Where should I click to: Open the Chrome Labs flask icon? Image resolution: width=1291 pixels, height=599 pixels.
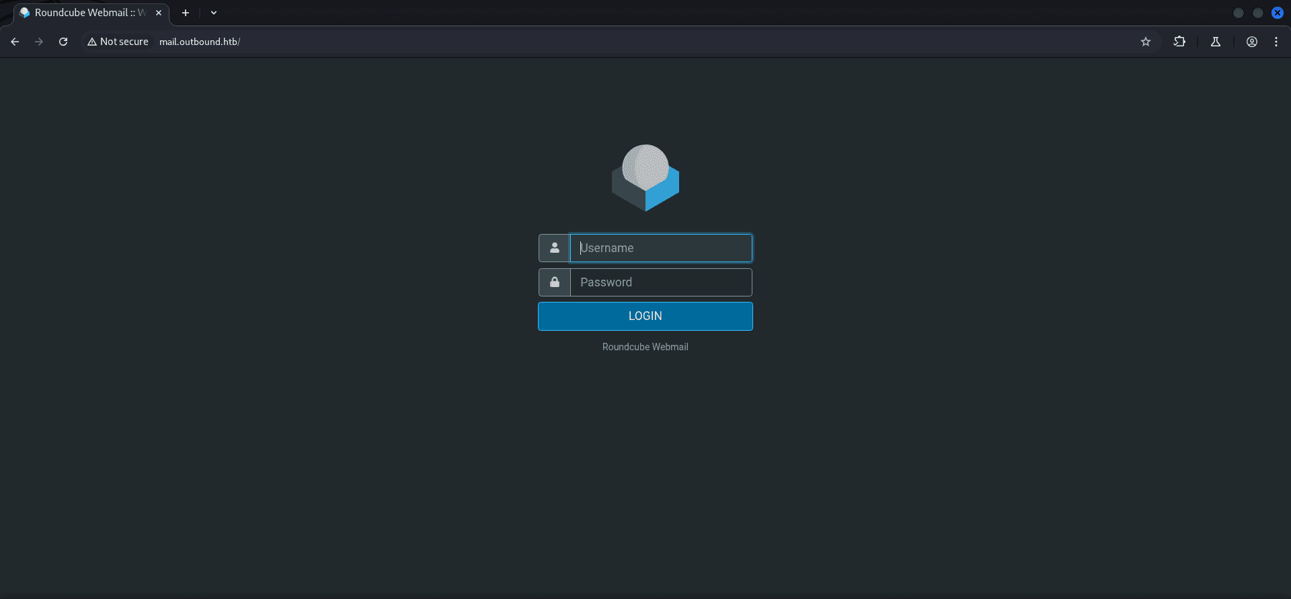[x=1216, y=42]
